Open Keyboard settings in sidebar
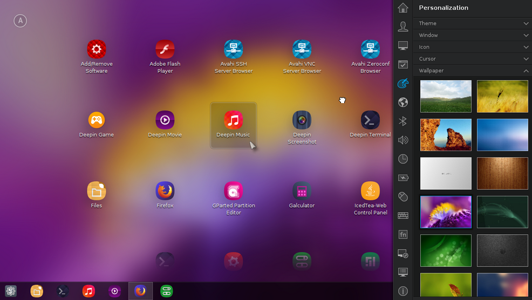Image resolution: width=532 pixels, height=300 pixels. click(403, 215)
